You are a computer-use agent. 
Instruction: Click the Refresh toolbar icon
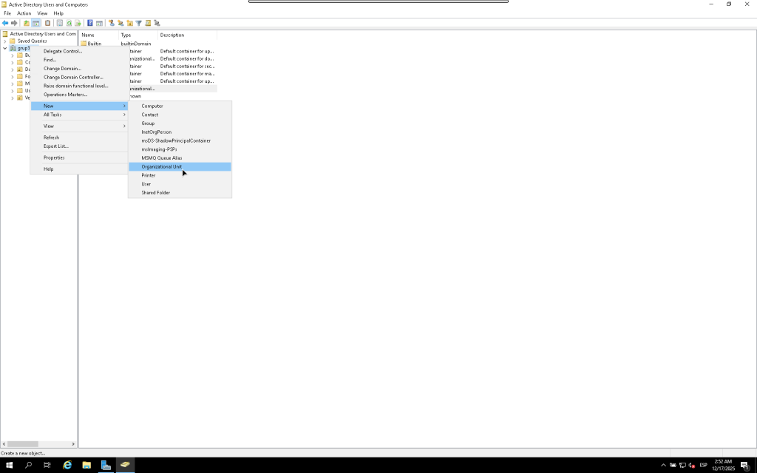(69, 23)
